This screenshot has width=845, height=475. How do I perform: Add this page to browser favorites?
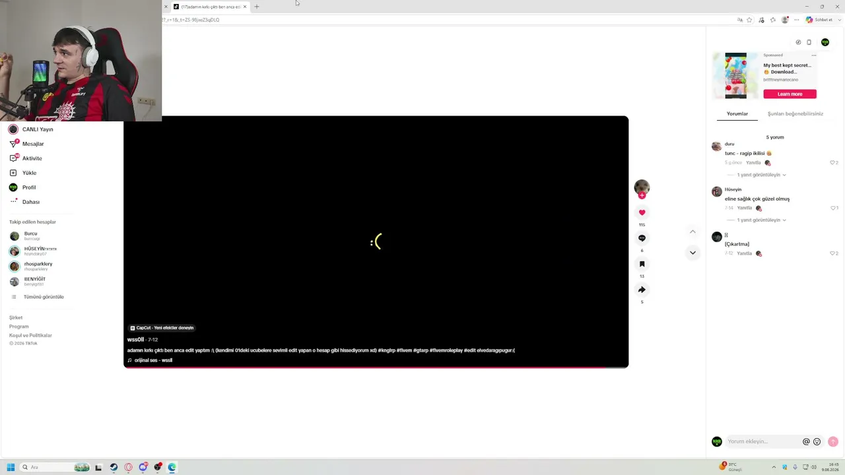[749, 20]
